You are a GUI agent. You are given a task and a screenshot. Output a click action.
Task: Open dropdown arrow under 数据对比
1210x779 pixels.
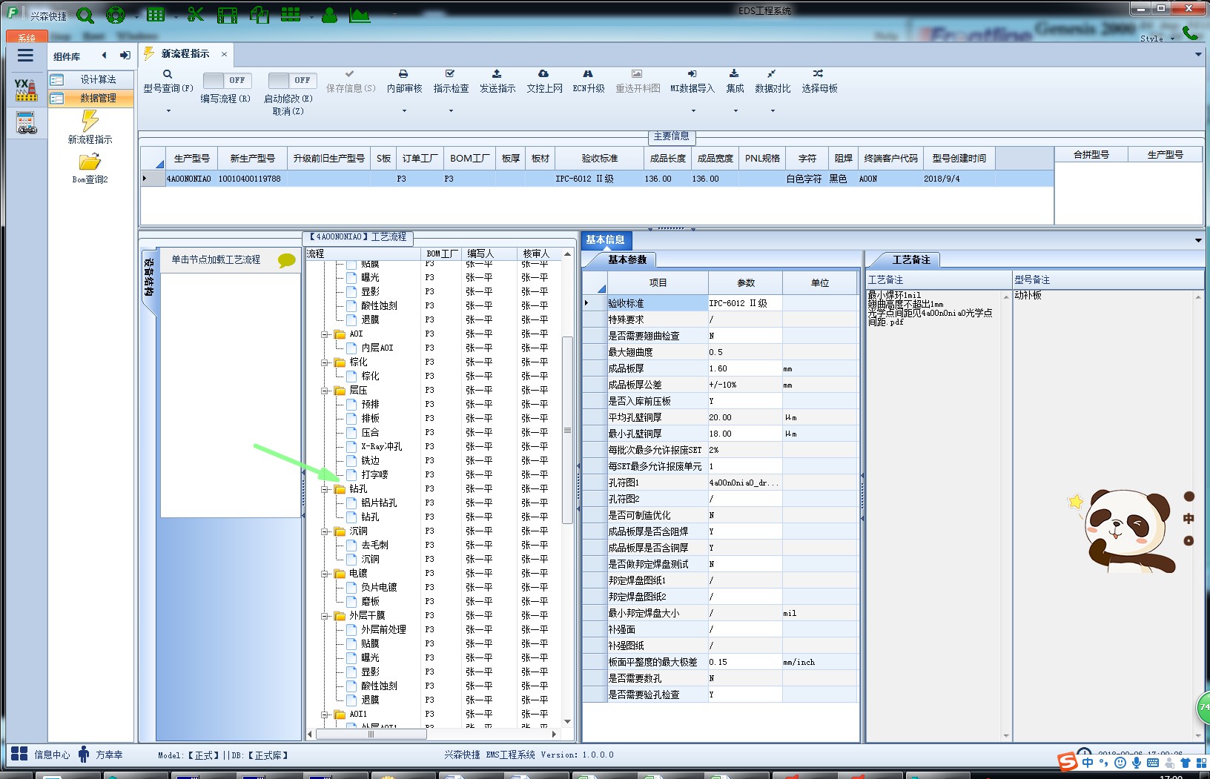(773, 111)
